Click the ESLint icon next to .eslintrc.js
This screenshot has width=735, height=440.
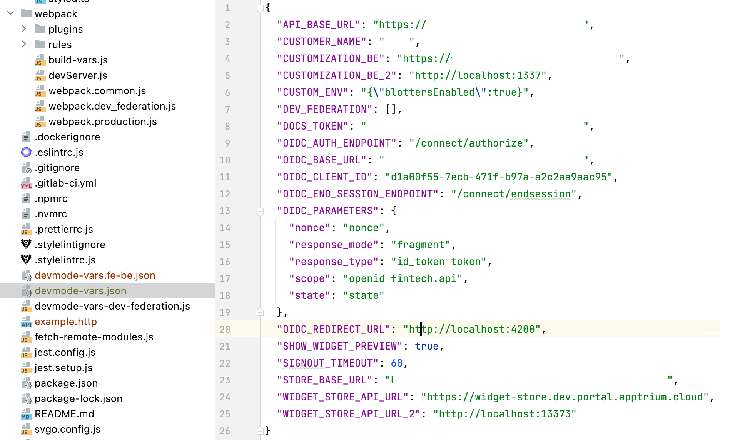(x=26, y=152)
